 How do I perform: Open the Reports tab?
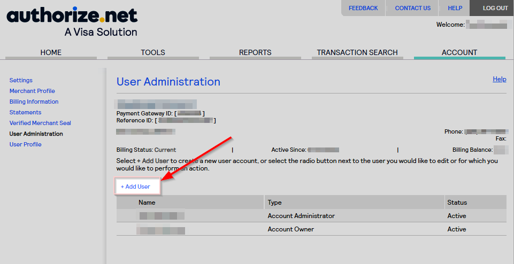255,52
